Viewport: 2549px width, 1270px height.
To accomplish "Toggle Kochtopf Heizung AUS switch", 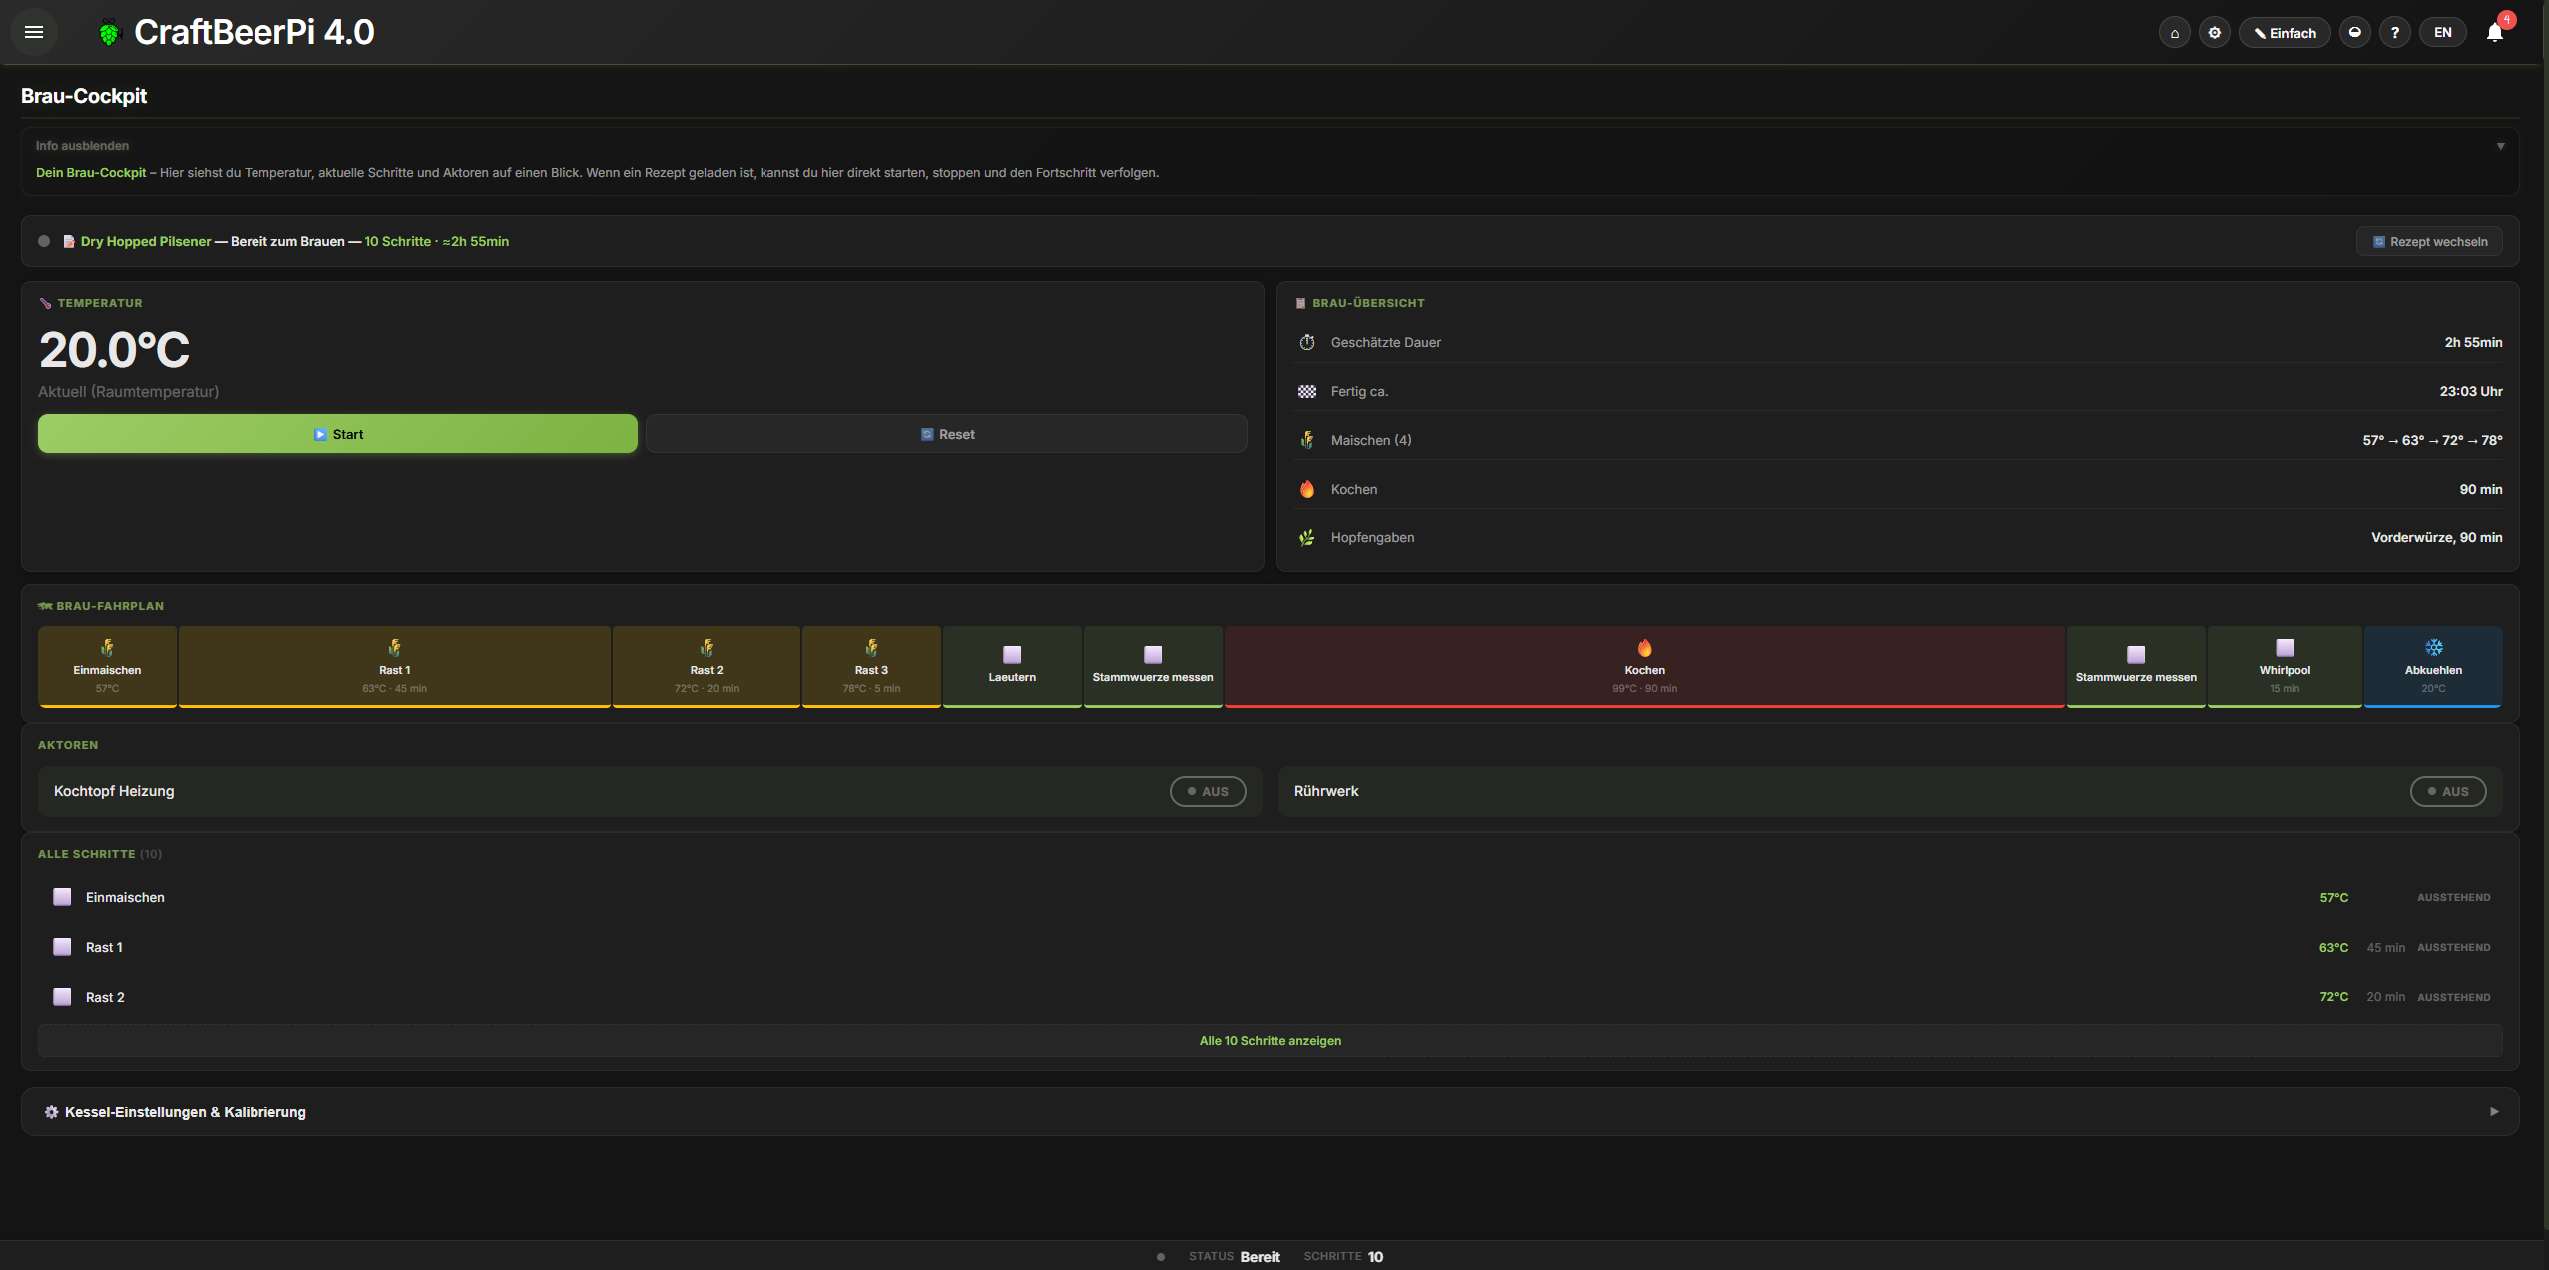I will [x=1207, y=791].
